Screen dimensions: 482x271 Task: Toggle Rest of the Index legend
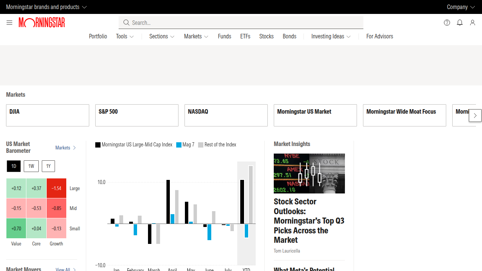tap(217, 145)
